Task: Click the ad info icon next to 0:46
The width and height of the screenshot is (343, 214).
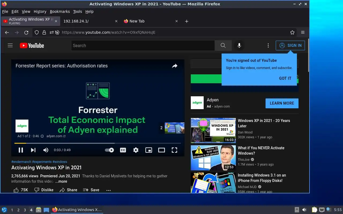Action: pos(42,136)
